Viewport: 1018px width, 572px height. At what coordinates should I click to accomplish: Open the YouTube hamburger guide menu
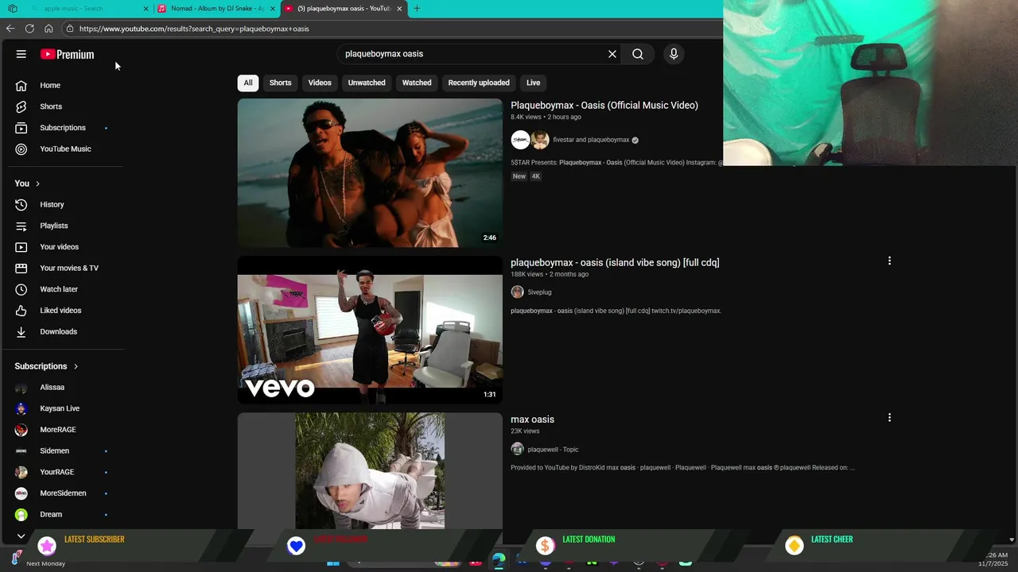click(21, 54)
